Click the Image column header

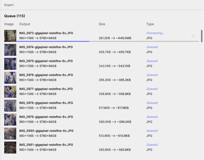[x=9, y=24]
